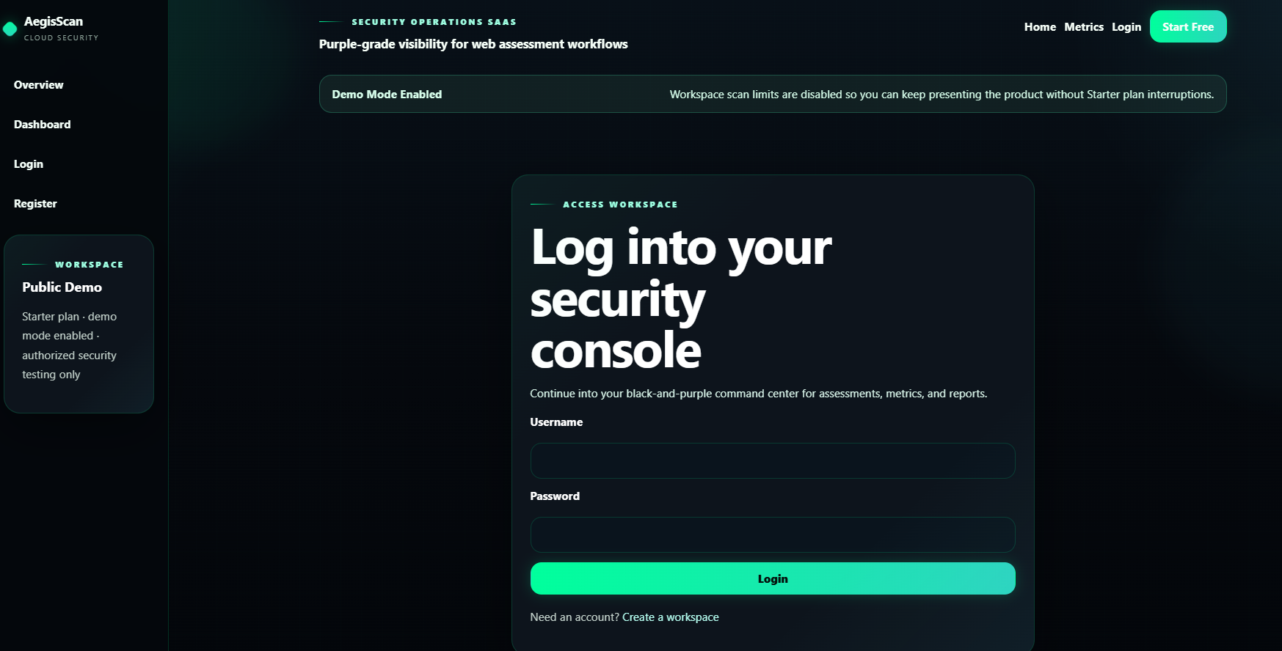This screenshot has height=651, width=1282.
Task: Click the Starter plan workspace description
Action: pyautogui.click(x=69, y=345)
